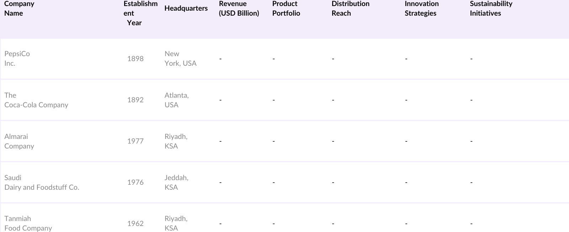Click the Distribution Reach column header
This screenshot has height=232, width=569.
pos(350,9)
